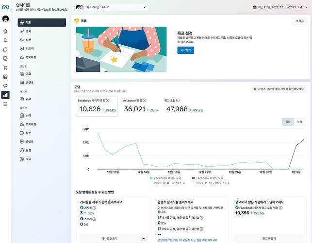Select the Facebook 페이지 도달 metric card

tap(96, 106)
